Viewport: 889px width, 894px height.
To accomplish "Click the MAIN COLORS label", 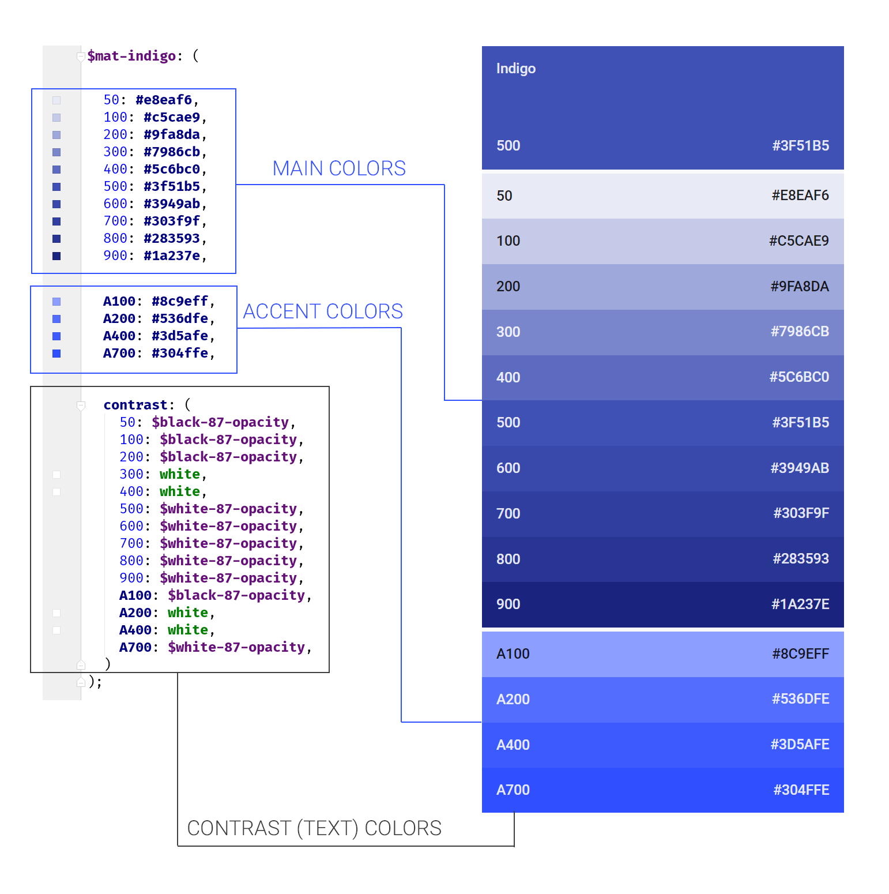I will pyautogui.click(x=339, y=168).
